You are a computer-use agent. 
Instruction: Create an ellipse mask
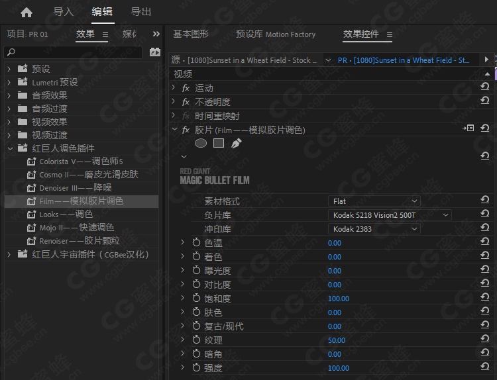(x=201, y=143)
